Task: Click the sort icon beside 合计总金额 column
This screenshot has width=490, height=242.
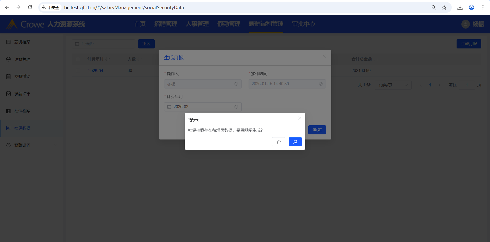Action: [x=376, y=59]
